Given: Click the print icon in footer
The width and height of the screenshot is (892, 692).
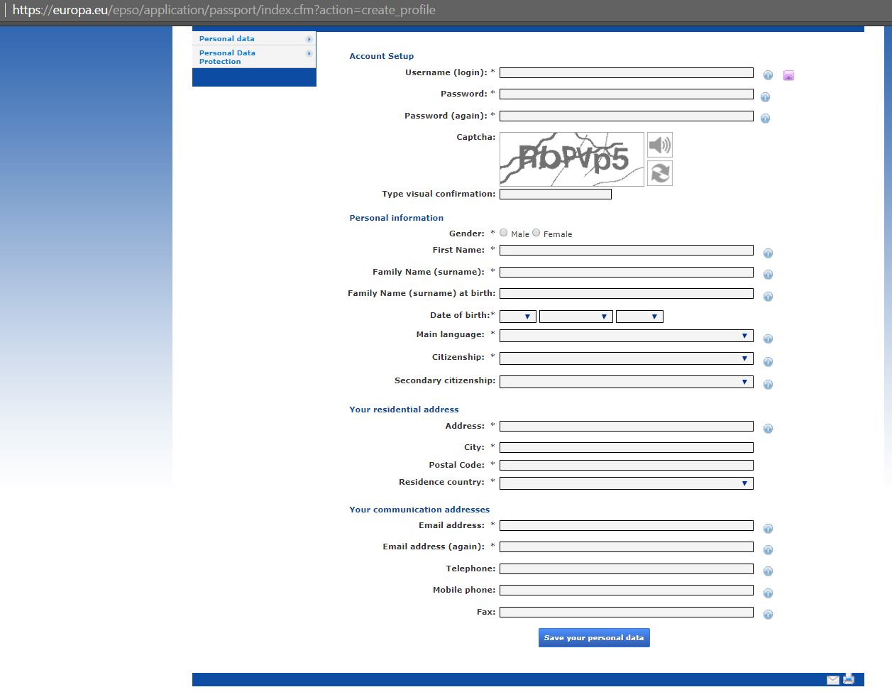Looking at the screenshot, I should [x=849, y=679].
